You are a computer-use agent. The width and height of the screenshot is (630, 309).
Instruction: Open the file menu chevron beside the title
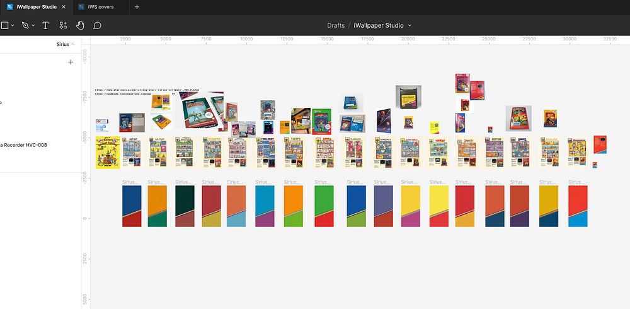pos(410,25)
